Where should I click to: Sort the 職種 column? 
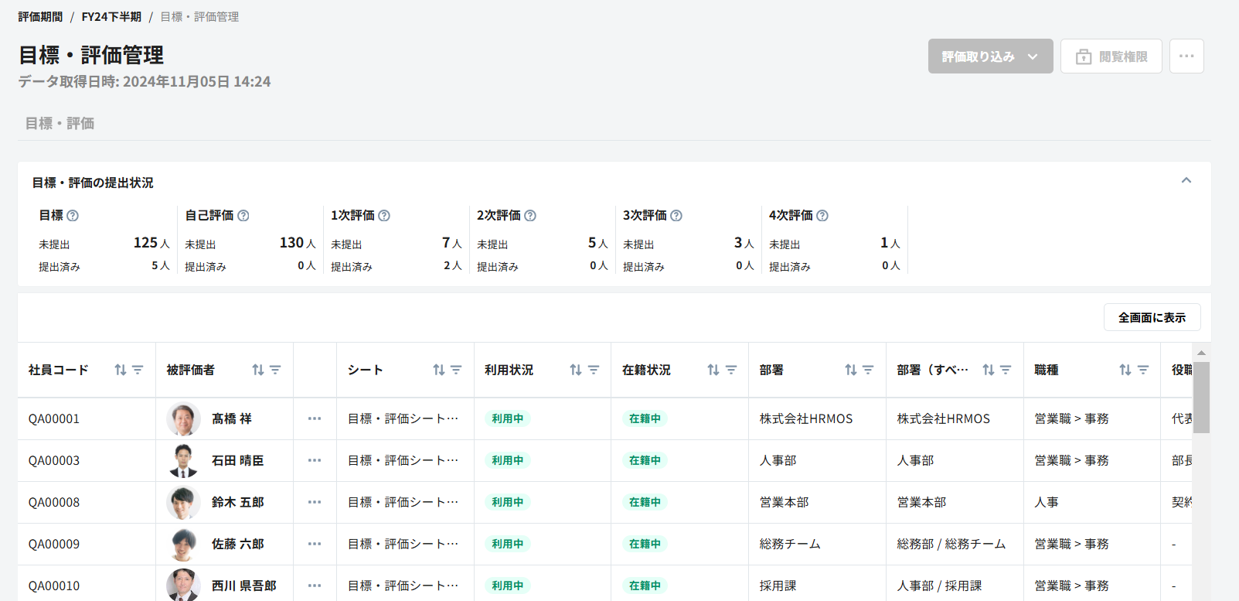pos(1125,370)
